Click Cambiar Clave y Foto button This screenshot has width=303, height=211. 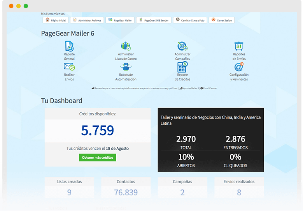(190, 20)
